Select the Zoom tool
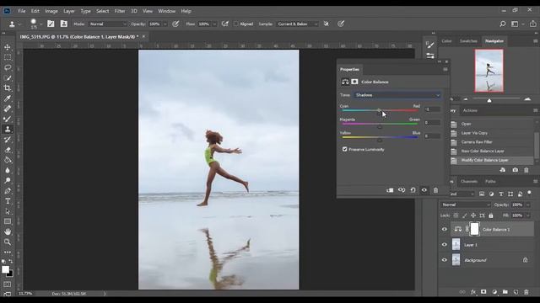Viewport: 540px width, 303px height. 8,242
